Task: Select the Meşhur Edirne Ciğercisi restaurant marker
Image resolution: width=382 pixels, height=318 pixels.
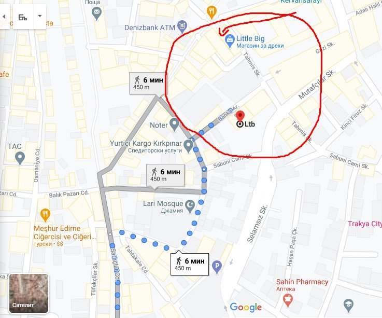Action: coord(45,215)
